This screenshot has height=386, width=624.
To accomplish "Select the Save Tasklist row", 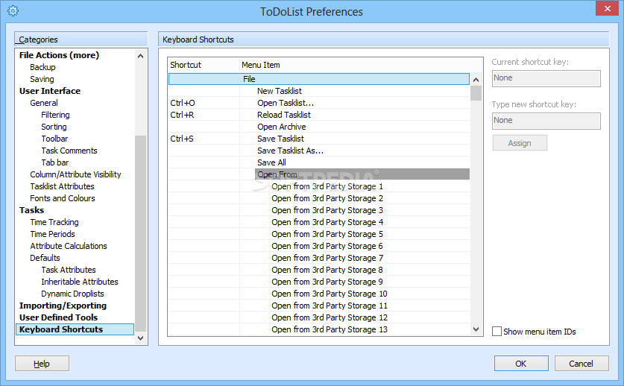I will [319, 139].
